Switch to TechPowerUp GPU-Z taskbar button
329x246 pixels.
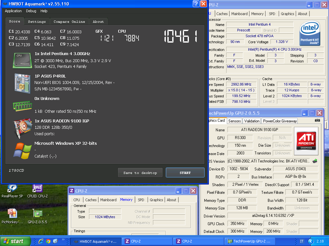click(x=249, y=241)
